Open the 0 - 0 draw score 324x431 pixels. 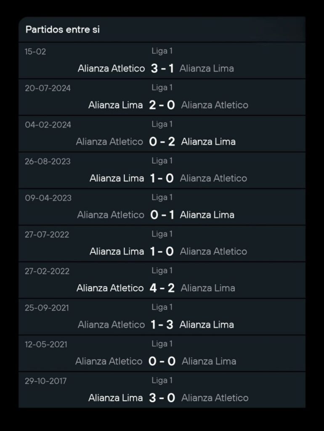coord(162,361)
